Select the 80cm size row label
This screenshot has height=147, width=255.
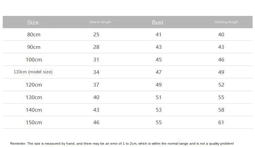coord(34,34)
